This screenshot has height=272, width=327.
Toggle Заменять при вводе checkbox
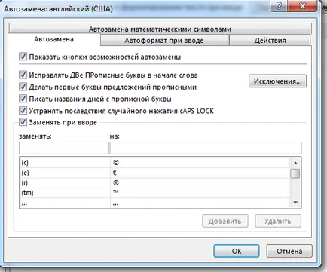pyautogui.click(x=23, y=122)
